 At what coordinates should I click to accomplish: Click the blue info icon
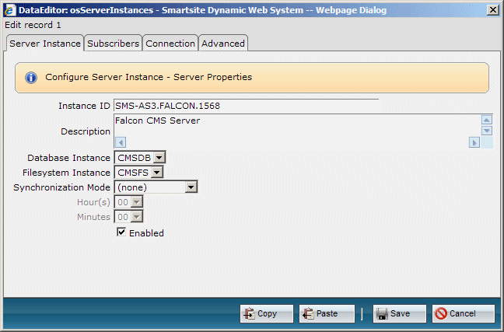tap(31, 78)
